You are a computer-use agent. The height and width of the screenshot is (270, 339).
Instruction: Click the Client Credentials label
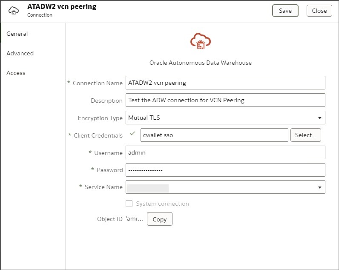(98, 135)
